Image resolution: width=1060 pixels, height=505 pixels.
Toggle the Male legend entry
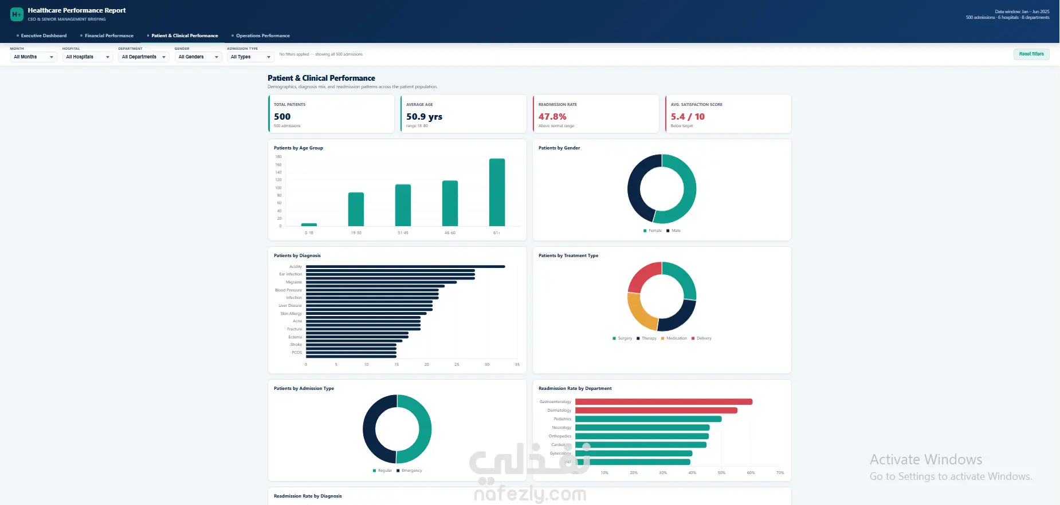pos(674,231)
